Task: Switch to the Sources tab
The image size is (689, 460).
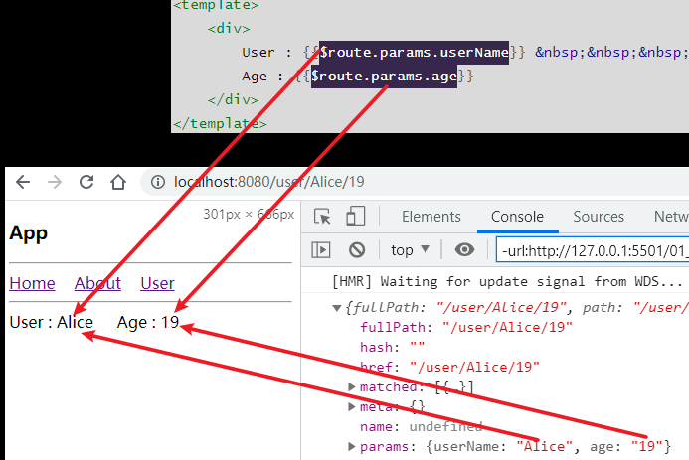Action: pos(599,217)
